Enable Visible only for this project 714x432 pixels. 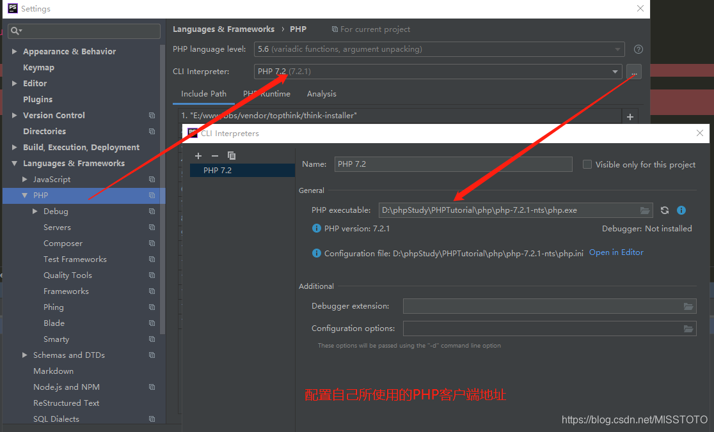coord(587,164)
